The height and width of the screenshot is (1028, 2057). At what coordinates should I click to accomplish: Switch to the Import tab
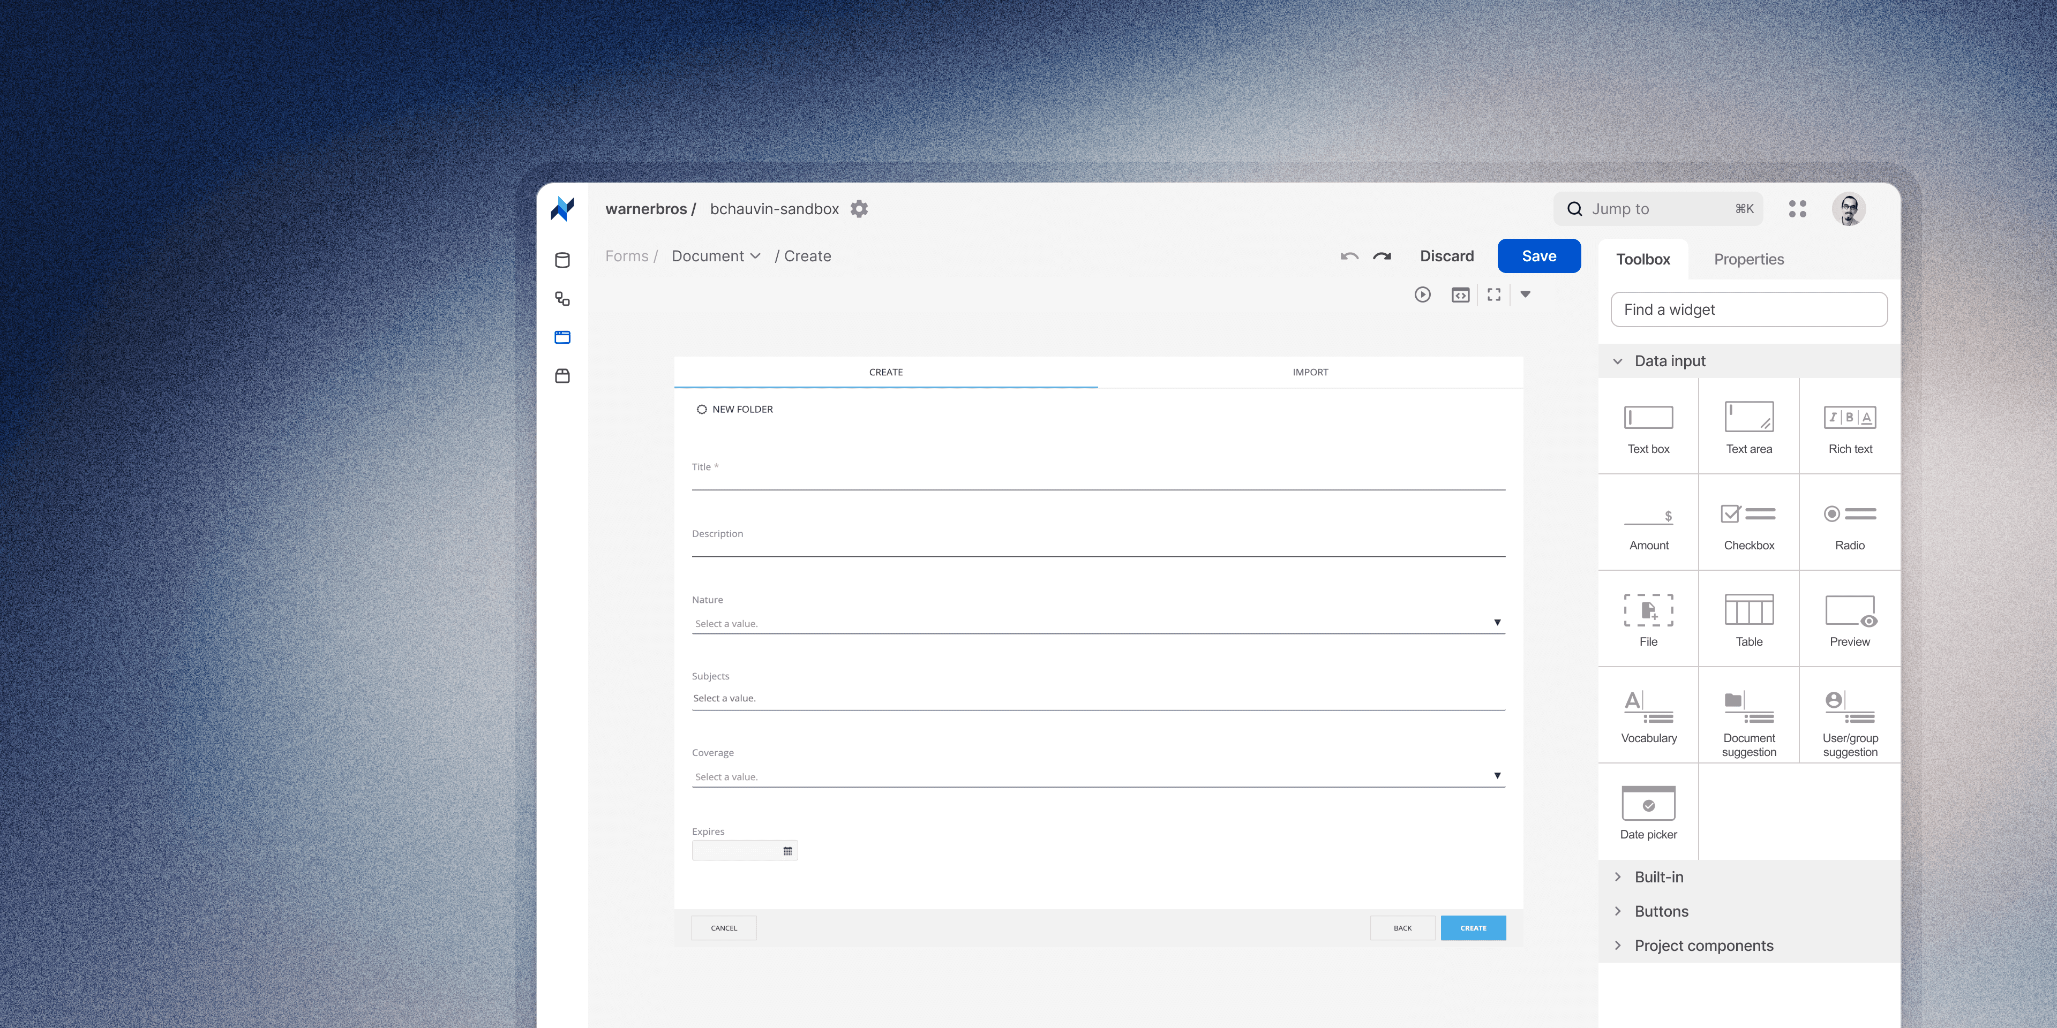1310,372
